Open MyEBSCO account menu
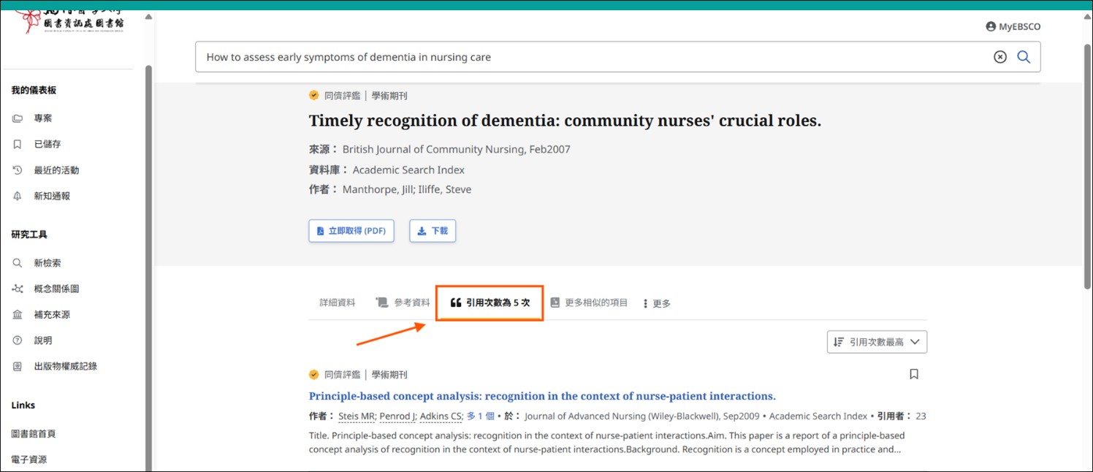The image size is (1093, 472). 1013,26
